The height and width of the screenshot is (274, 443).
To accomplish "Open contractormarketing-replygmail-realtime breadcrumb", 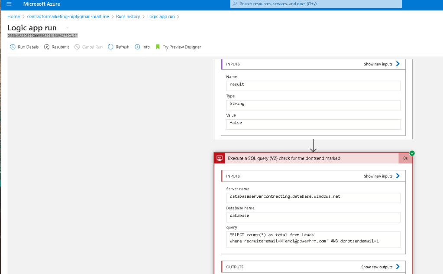I will (x=68, y=16).
